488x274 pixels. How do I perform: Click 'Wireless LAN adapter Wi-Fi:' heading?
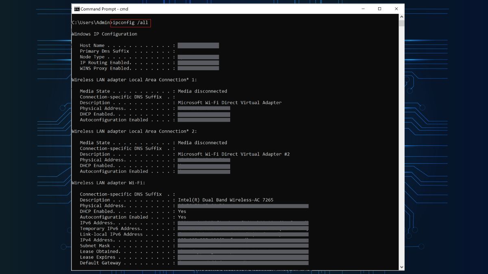click(x=109, y=183)
